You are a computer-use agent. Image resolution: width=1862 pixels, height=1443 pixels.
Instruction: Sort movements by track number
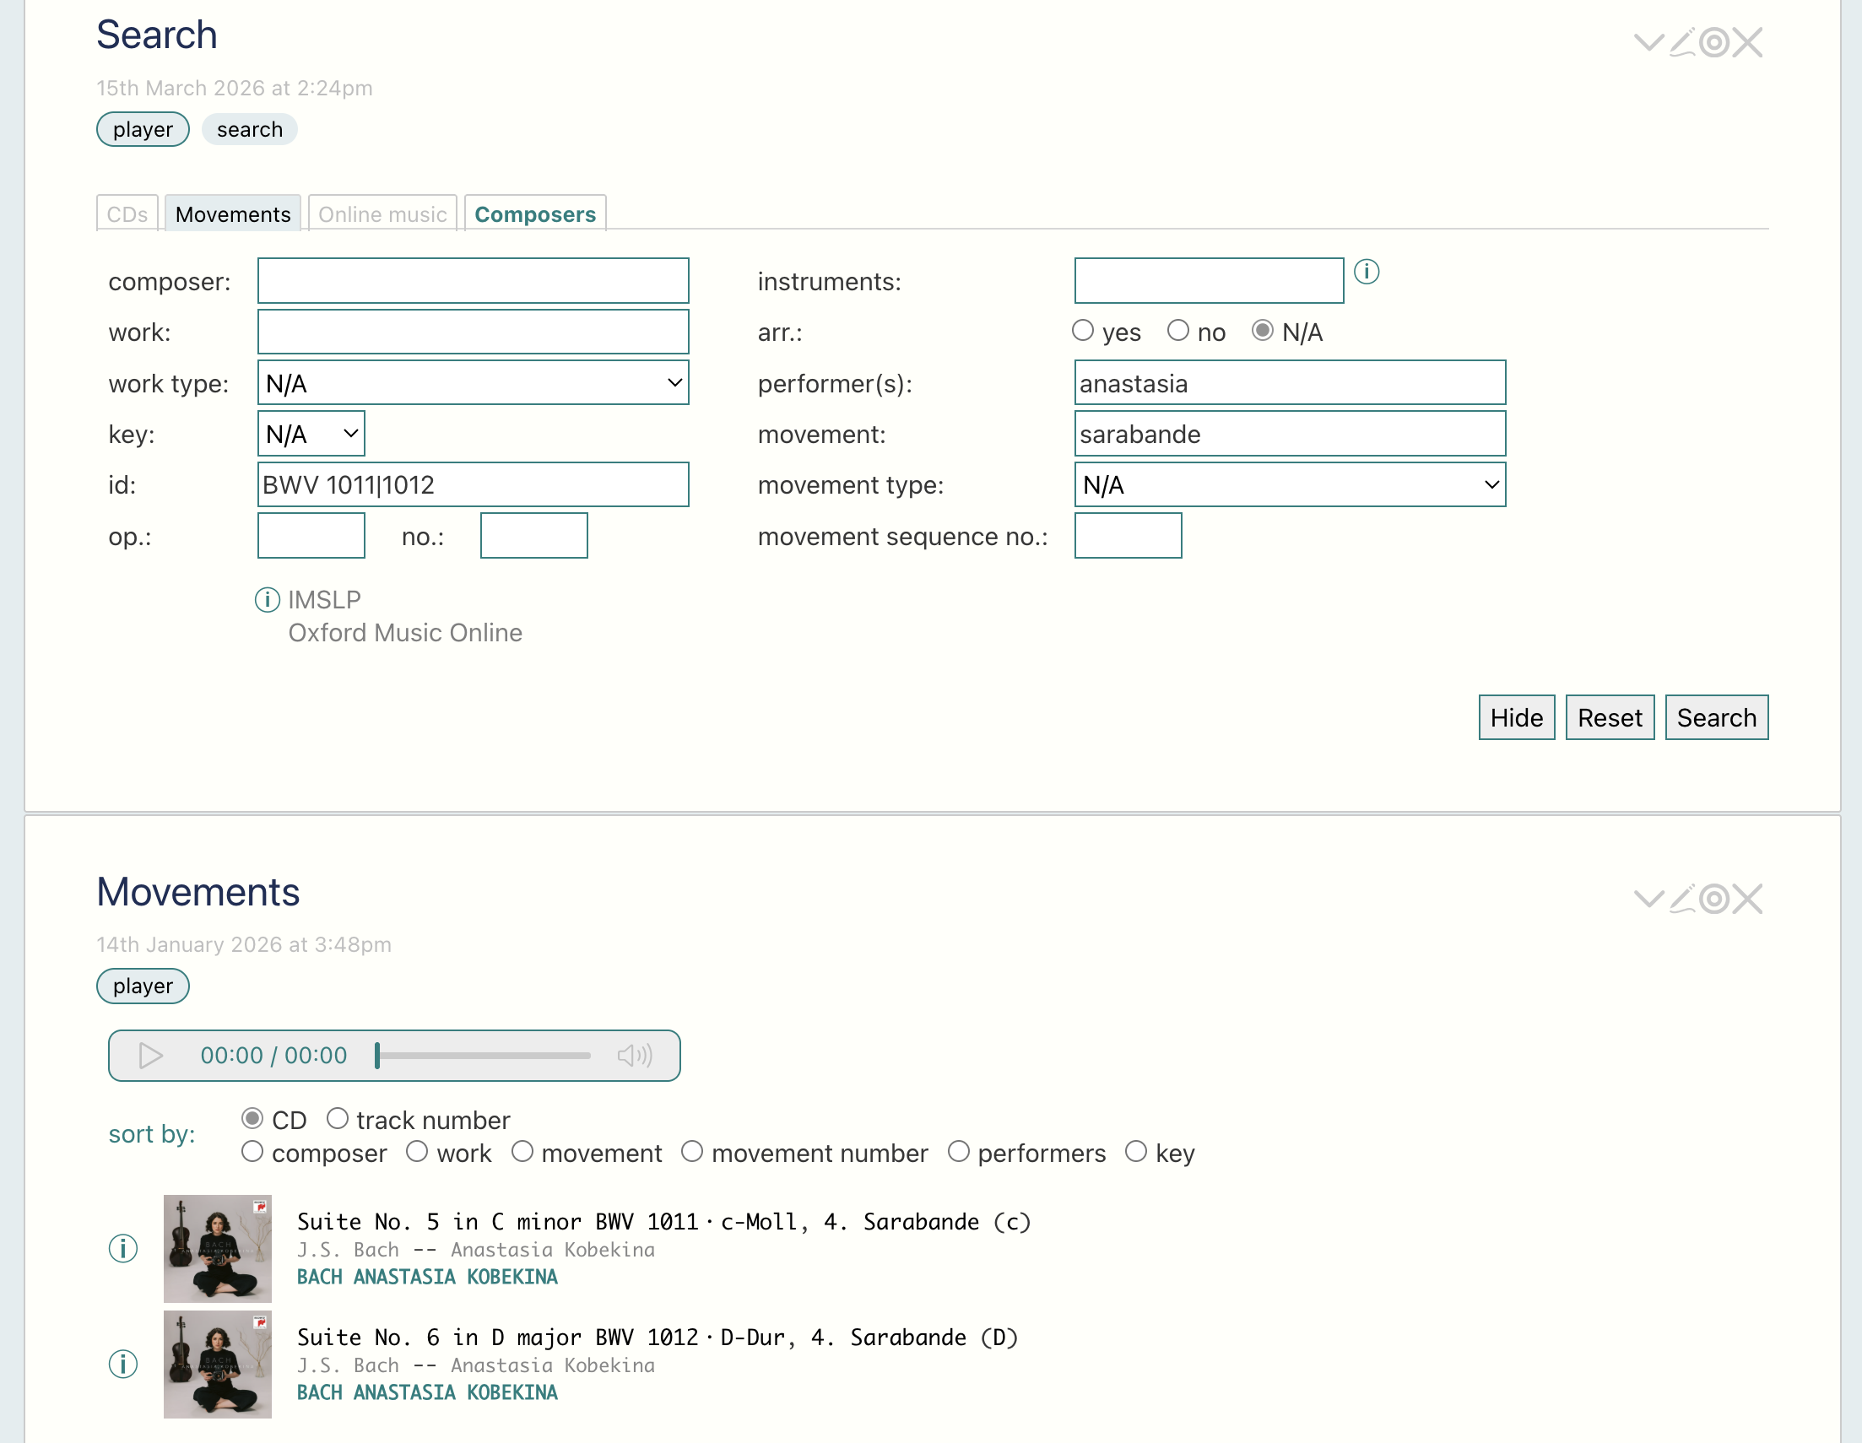tap(338, 1118)
